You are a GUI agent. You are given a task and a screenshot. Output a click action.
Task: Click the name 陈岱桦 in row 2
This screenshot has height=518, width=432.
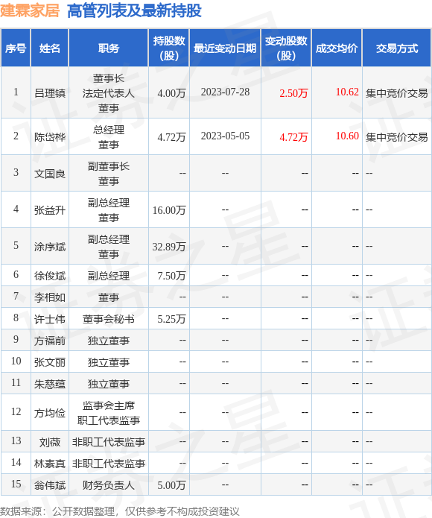(x=50, y=137)
